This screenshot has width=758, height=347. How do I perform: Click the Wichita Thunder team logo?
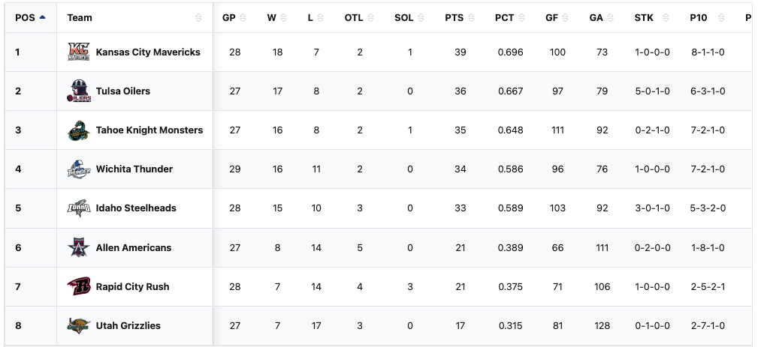pyautogui.click(x=78, y=169)
